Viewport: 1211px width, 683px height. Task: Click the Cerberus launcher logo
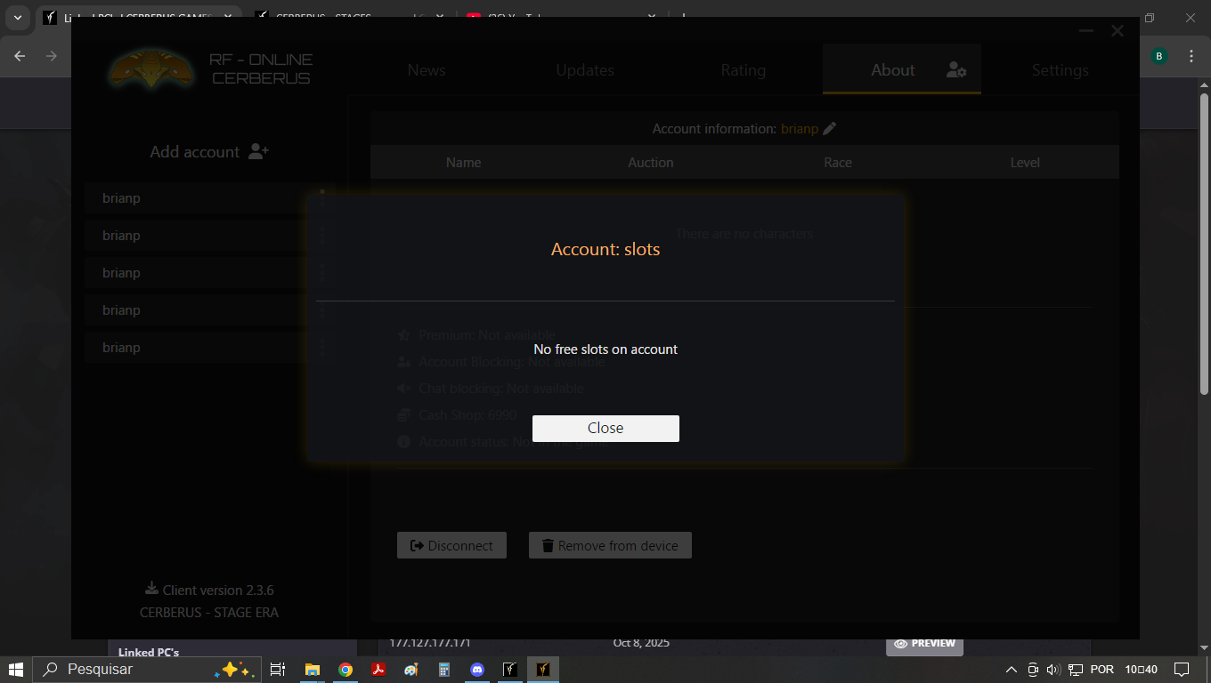[150, 69]
